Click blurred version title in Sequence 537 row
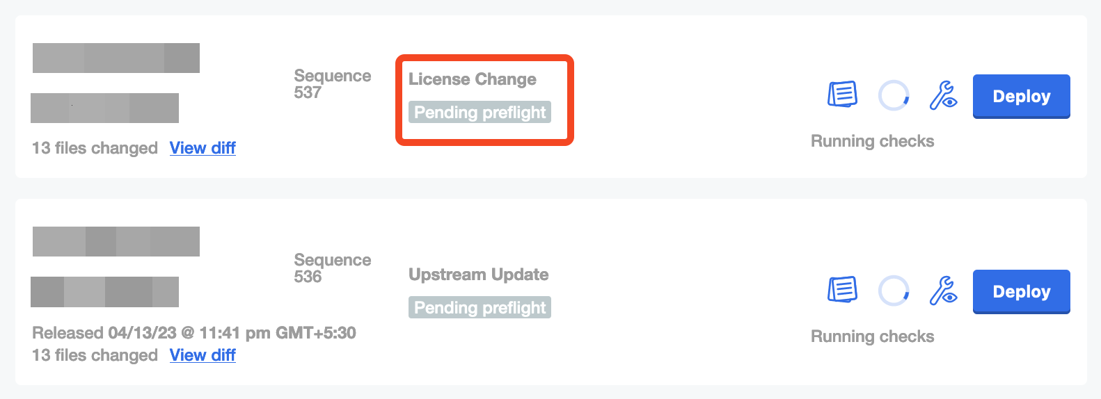This screenshot has height=399, width=1101. point(116,58)
